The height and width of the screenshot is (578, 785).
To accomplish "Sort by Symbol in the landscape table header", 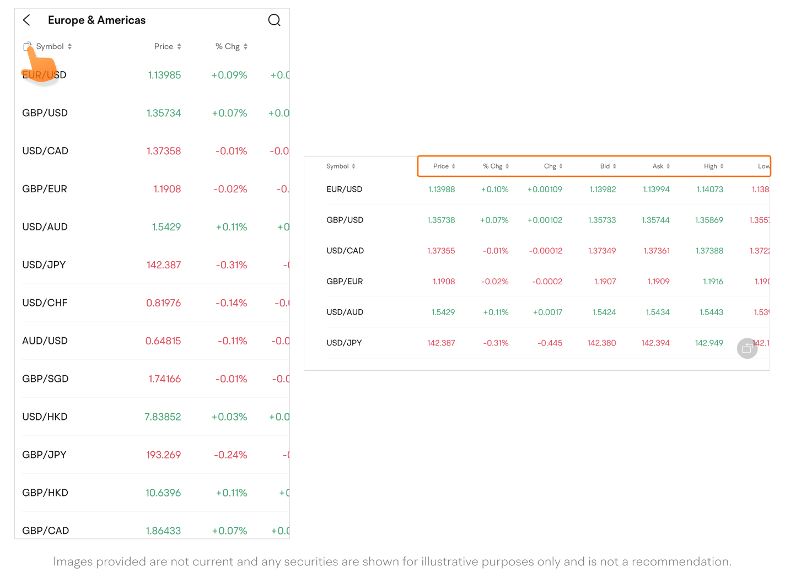I will (x=341, y=166).
